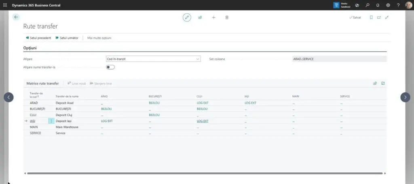This screenshot has height=184, width=414.
Task: Click the CLUJ column header
Action: (200, 96)
